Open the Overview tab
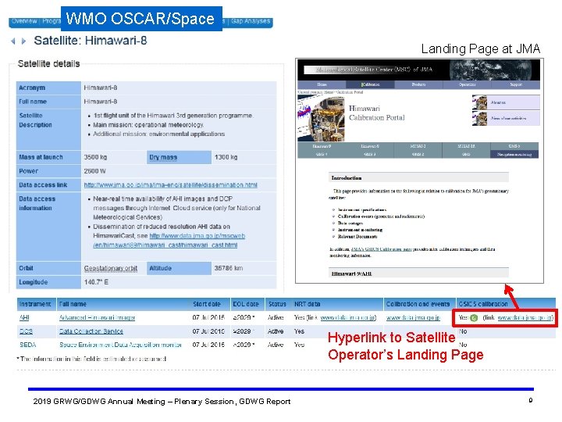Image resolution: width=562 pixels, height=422 pixels. click(24, 21)
